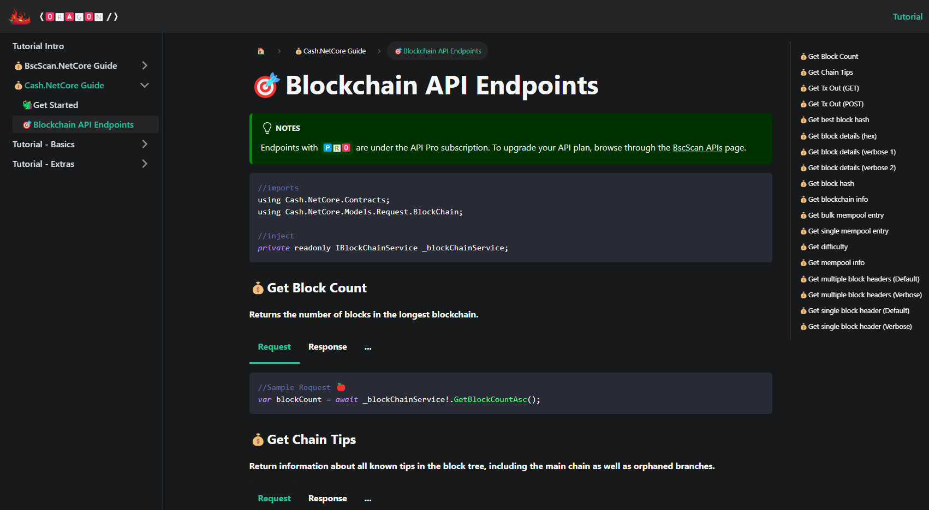
Task: Expand the Tutorial - Extras chevron
Action: coord(145,164)
